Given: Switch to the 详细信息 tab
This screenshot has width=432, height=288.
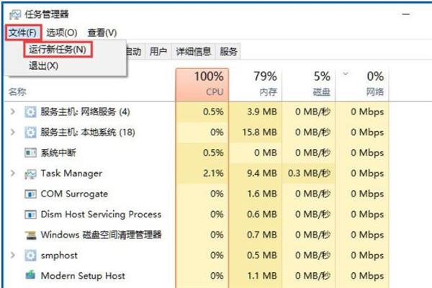Looking at the screenshot, I should pyautogui.click(x=193, y=52).
